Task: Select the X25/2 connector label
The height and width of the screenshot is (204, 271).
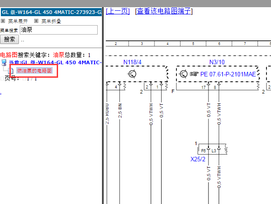Action: tap(198, 159)
